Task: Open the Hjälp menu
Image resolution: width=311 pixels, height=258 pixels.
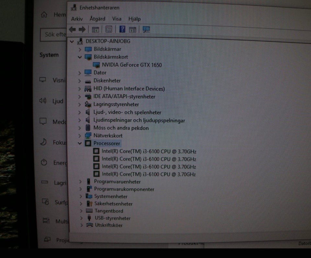Action: click(134, 19)
